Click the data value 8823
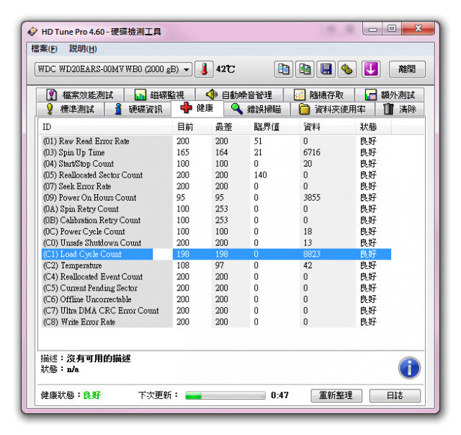461x435 pixels. (312, 254)
